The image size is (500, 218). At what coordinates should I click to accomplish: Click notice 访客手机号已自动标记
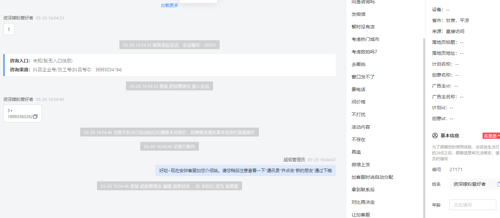[x=170, y=132]
